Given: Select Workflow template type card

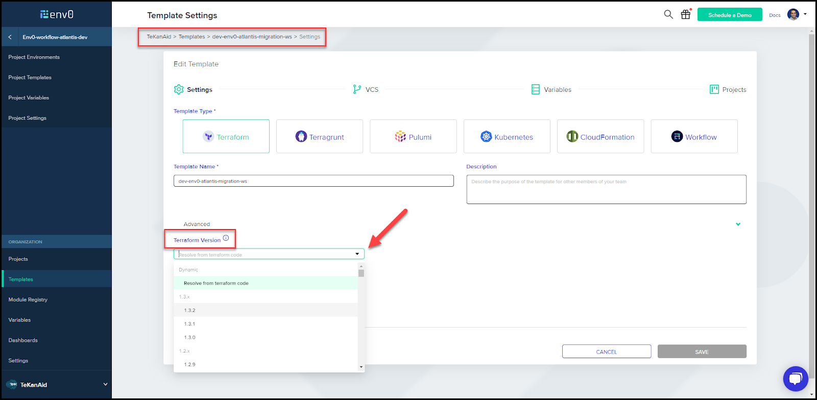Looking at the screenshot, I should pos(694,136).
